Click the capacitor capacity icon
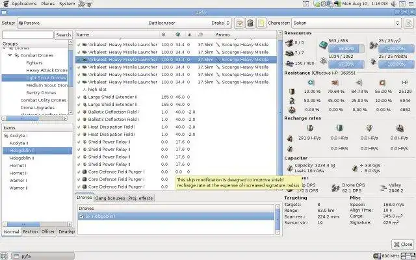The image size is (416, 260). tap(291, 168)
